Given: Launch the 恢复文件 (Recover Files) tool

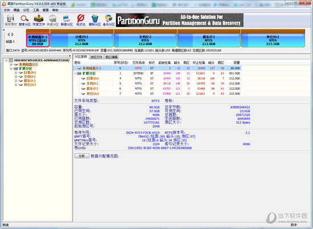Looking at the screenshot, I should tap(39, 20).
